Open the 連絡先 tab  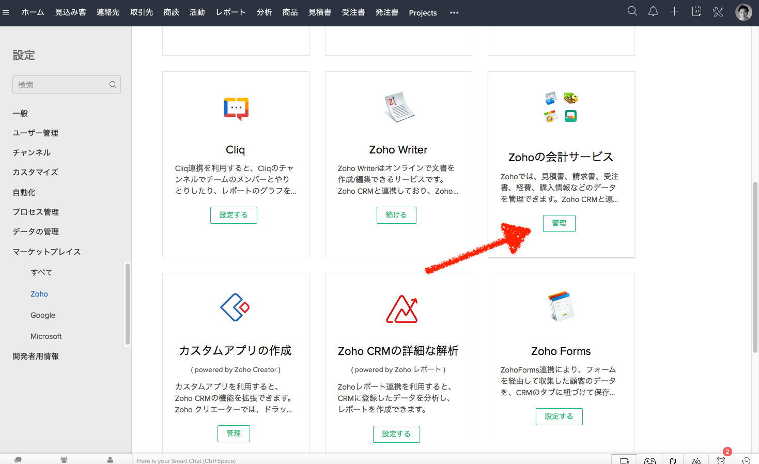click(108, 12)
